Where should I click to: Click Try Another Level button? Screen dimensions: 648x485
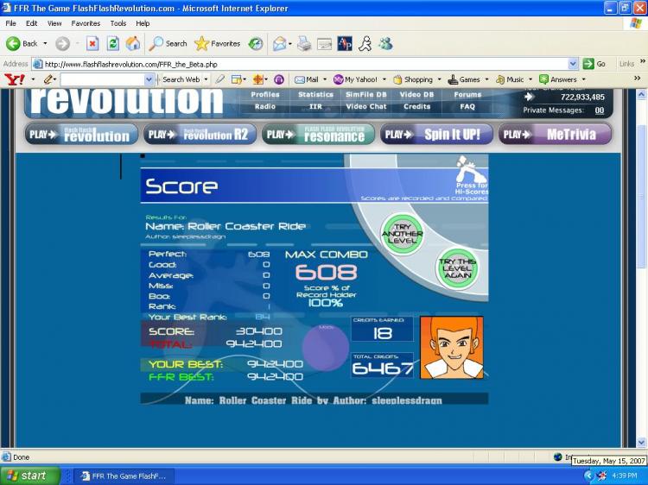point(402,234)
